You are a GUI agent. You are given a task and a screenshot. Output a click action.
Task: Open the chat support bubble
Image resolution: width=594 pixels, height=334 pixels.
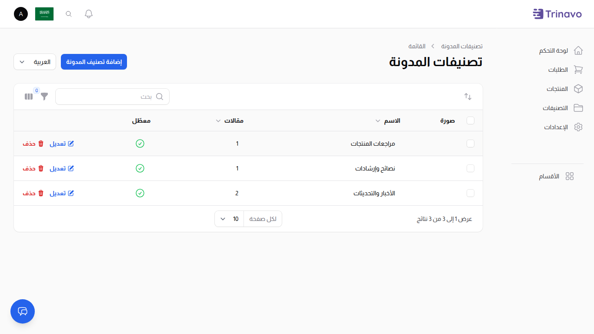pos(22,311)
